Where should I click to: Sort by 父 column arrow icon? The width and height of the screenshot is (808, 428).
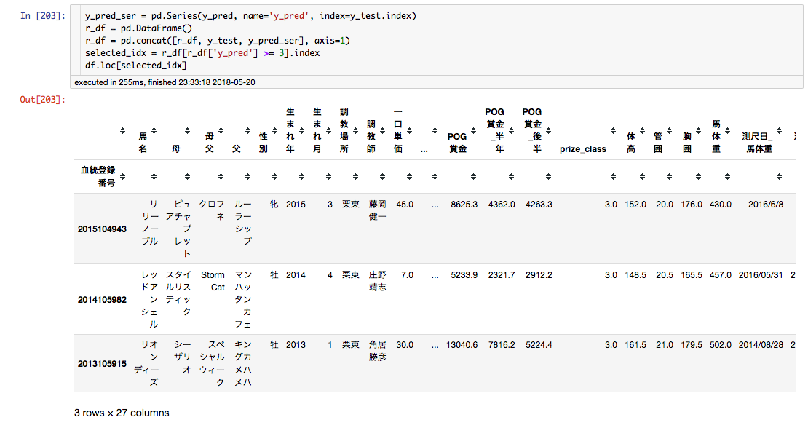[x=248, y=131]
